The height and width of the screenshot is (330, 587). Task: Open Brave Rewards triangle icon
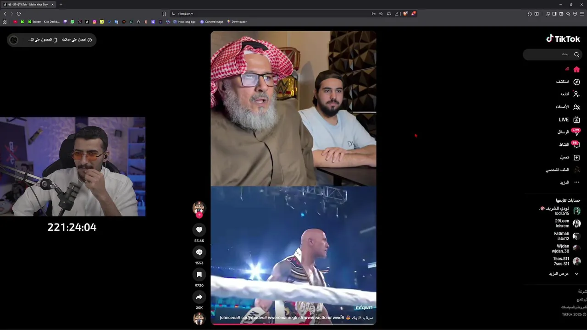[x=413, y=14]
